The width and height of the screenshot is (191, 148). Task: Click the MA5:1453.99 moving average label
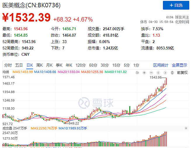tap(23, 72)
